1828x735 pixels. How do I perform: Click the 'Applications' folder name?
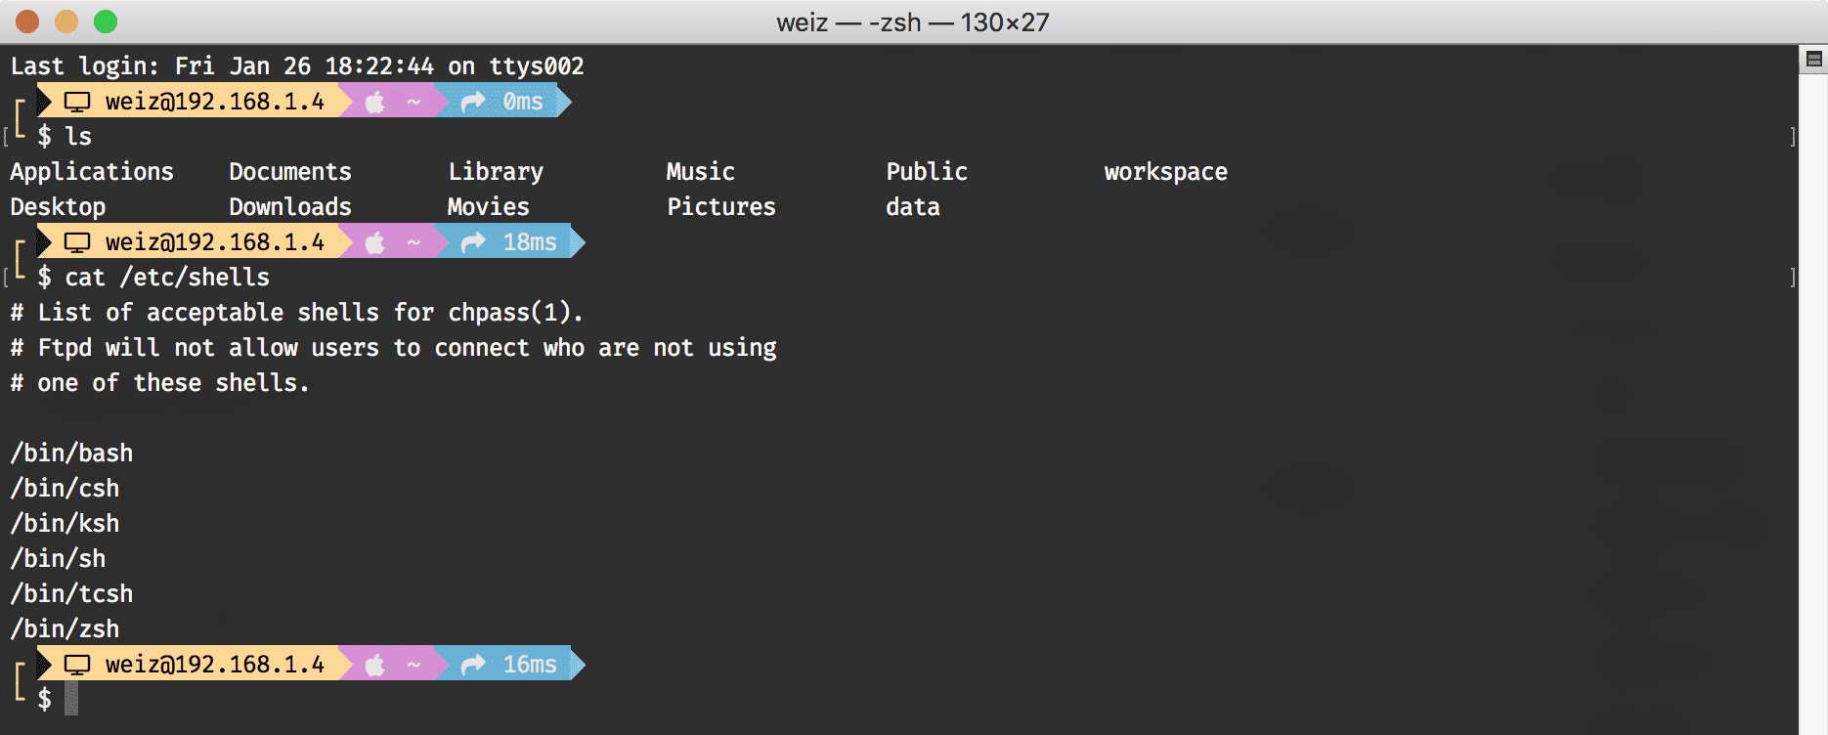pos(92,172)
